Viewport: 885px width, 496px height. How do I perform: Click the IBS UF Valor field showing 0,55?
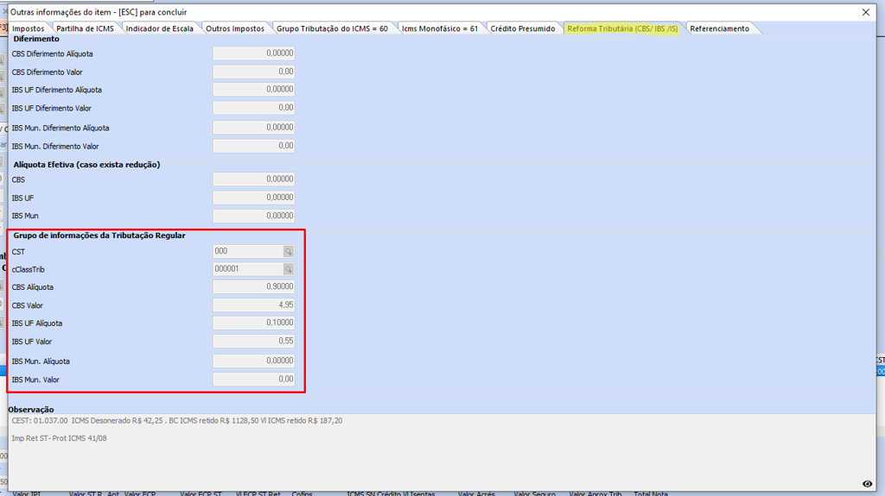[253, 342]
